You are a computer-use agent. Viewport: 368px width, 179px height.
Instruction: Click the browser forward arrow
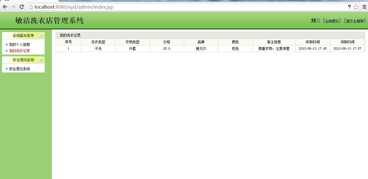pos(13,7)
